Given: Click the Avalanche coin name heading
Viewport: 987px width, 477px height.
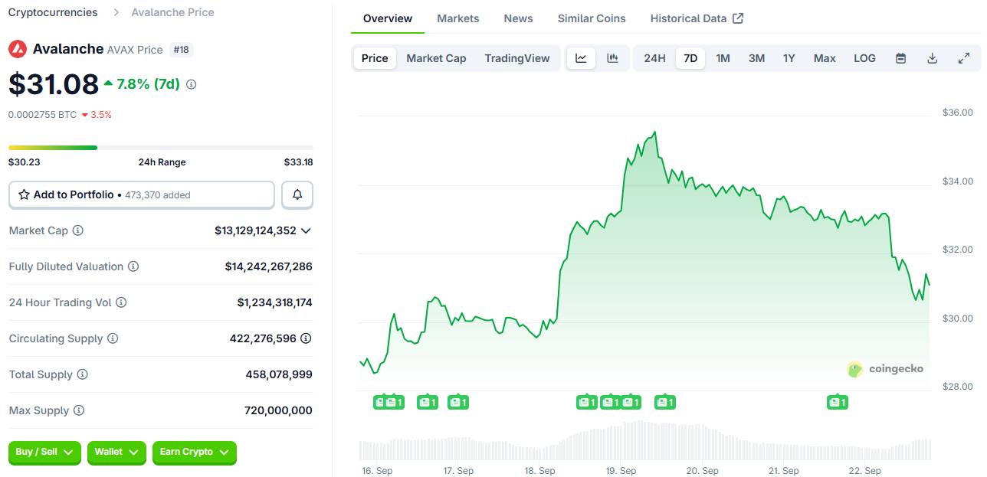Looking at the screenshot, I should [x=68, y=49].
